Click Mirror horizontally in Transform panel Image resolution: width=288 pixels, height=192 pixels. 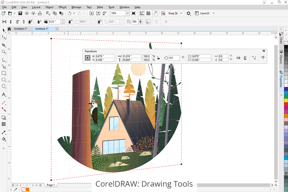click(238, 58)
